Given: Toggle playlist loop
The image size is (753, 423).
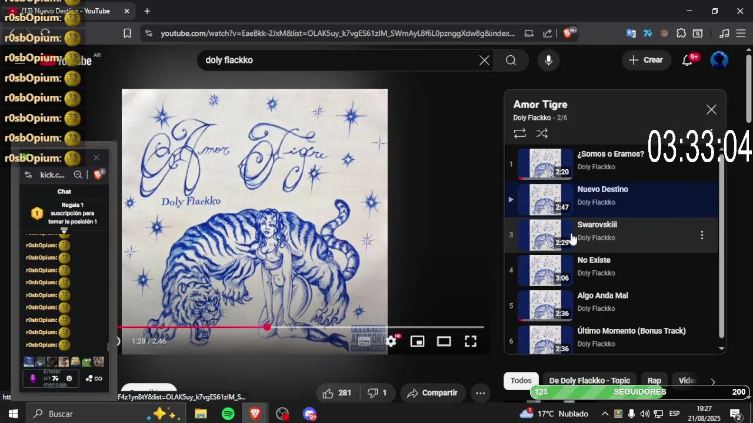Looking at the screenshot, I should [x=519, y=134].
